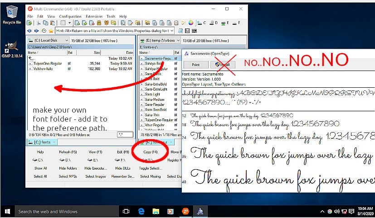Click the Copy (F4) button

tap(151, 152)
